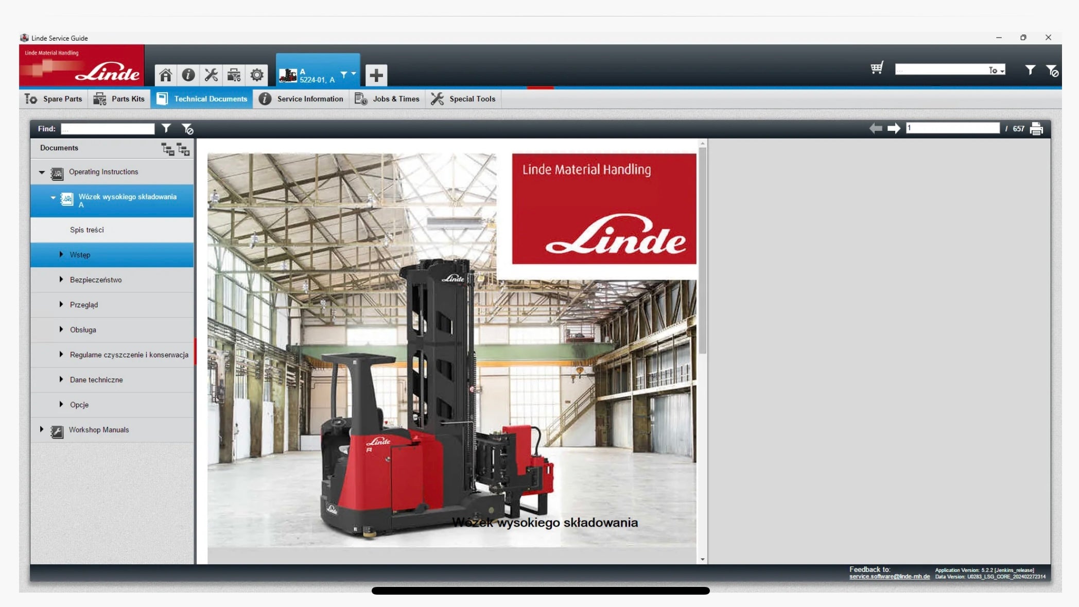Go to the next page arrow

tap(894, 129)
